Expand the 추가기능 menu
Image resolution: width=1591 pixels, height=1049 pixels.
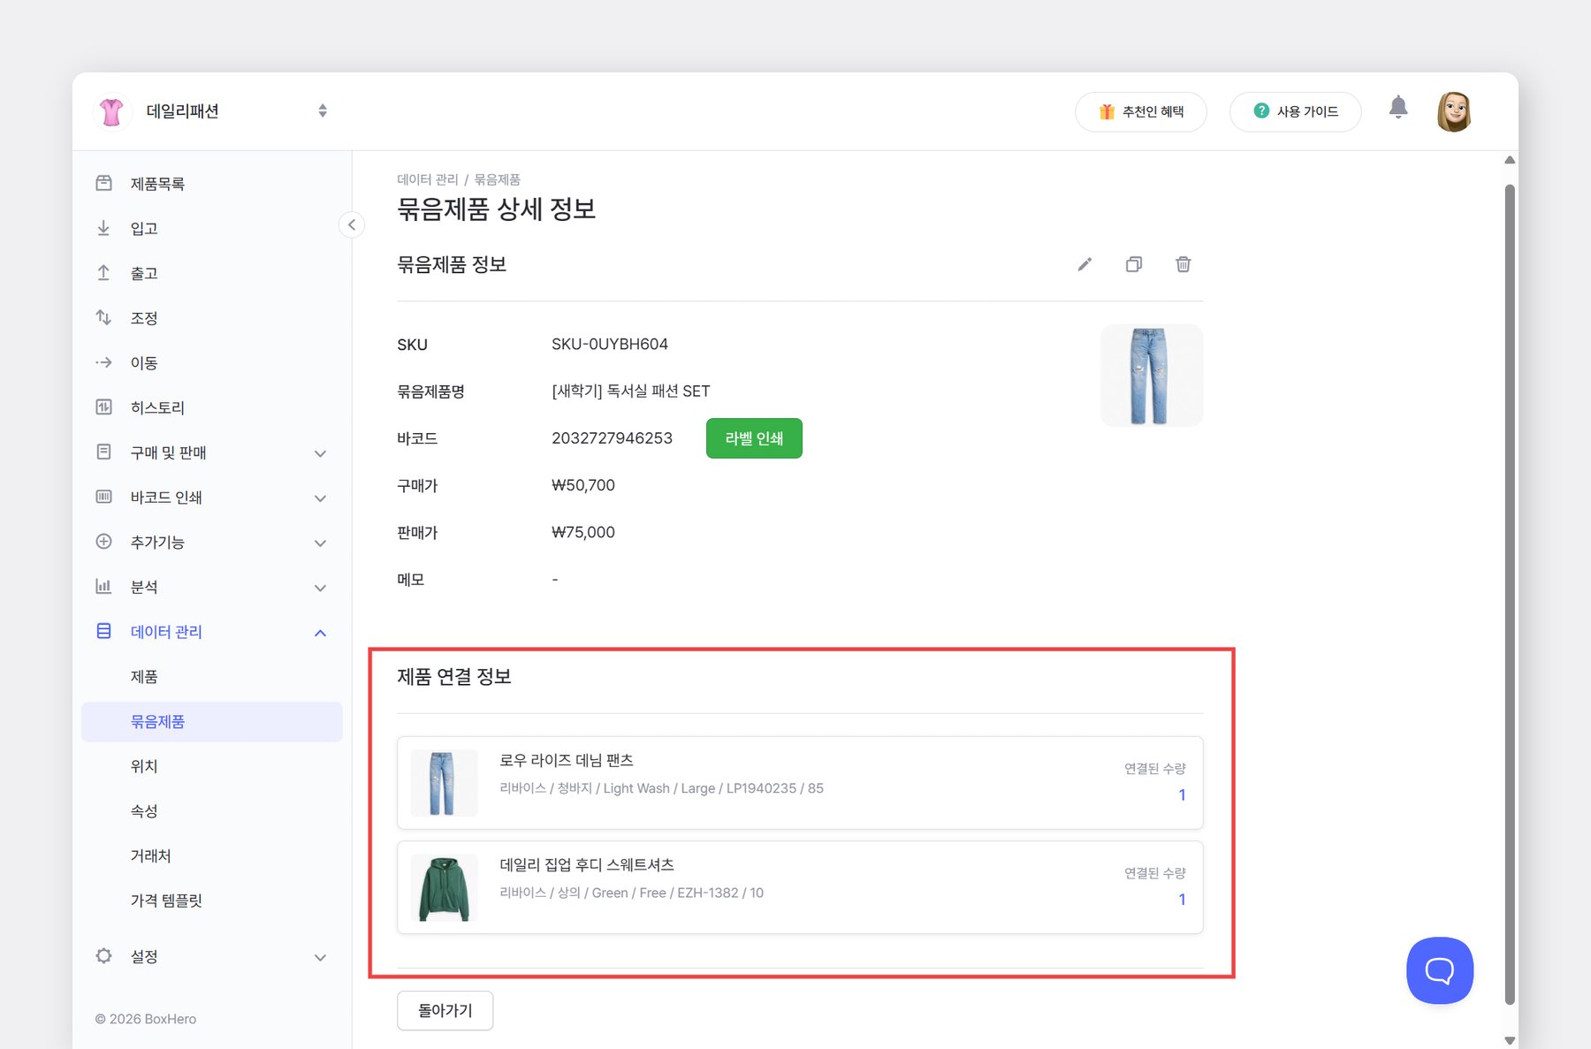tap(319, 543)
